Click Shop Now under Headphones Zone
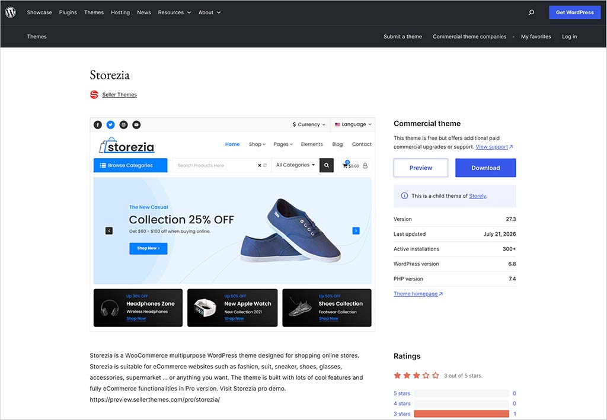This screenshot has height=420, width=607. pyautogui.click(x=136, y=319)
